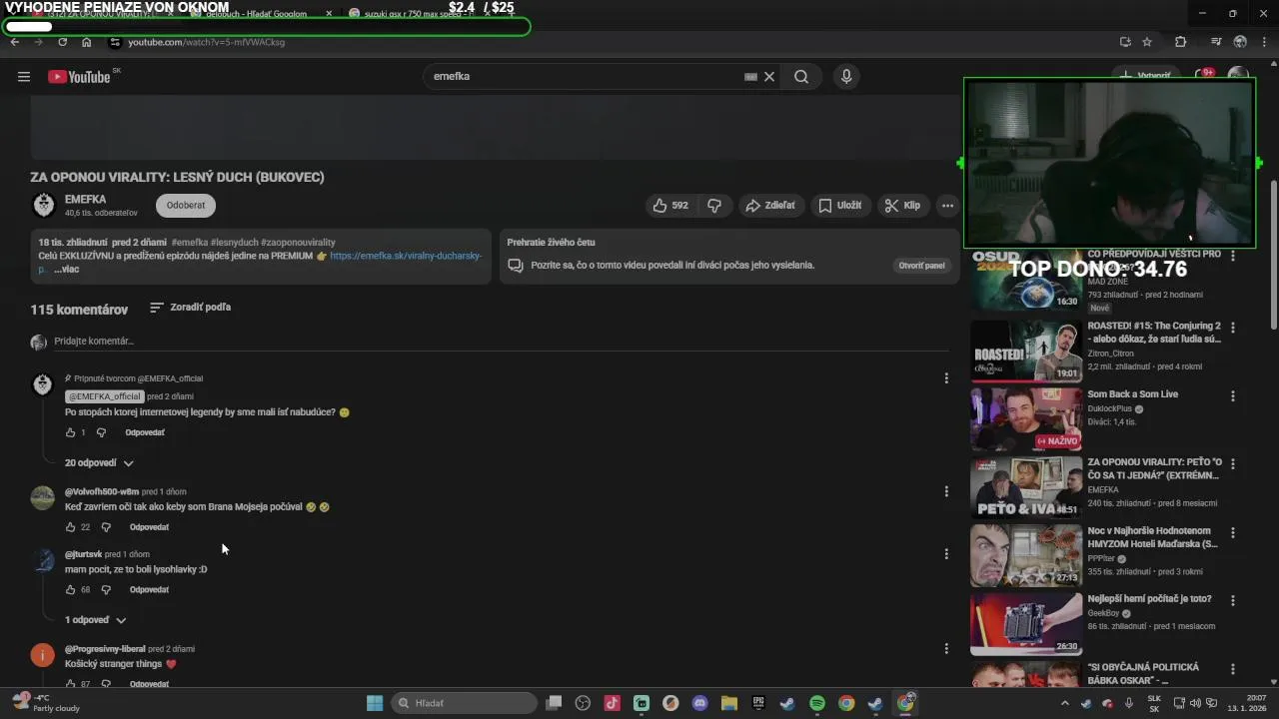Switch to the suzuki gsx r tab

coord(420,14)
